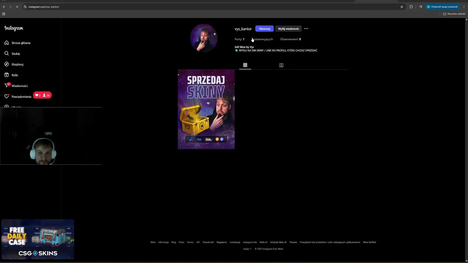Click the apps grid icon in bookmarks bar

(x=4, y=14)
